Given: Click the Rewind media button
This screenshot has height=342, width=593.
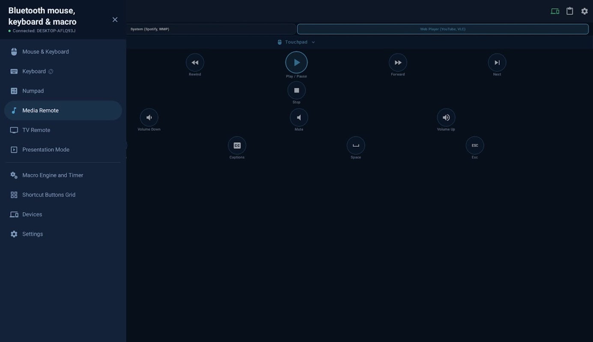Looking at the screenshot, I should pos(195,62).
